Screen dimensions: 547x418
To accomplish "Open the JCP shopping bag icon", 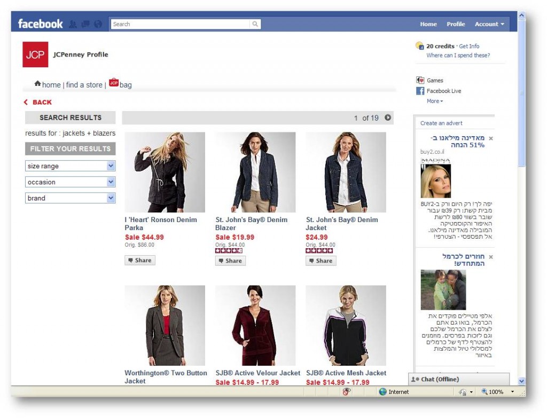I will [x=114, y=82].
